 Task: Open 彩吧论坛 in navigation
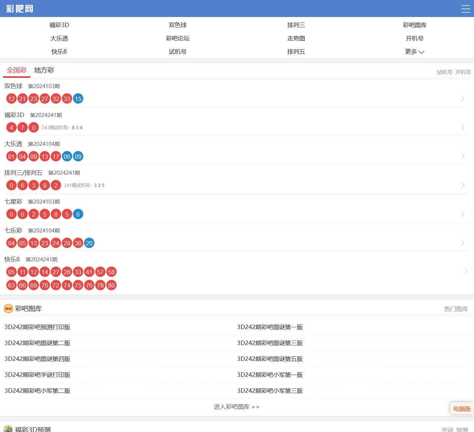click(x=178, y=38)
